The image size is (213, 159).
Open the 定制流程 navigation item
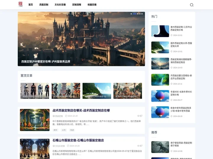[77, 5]
